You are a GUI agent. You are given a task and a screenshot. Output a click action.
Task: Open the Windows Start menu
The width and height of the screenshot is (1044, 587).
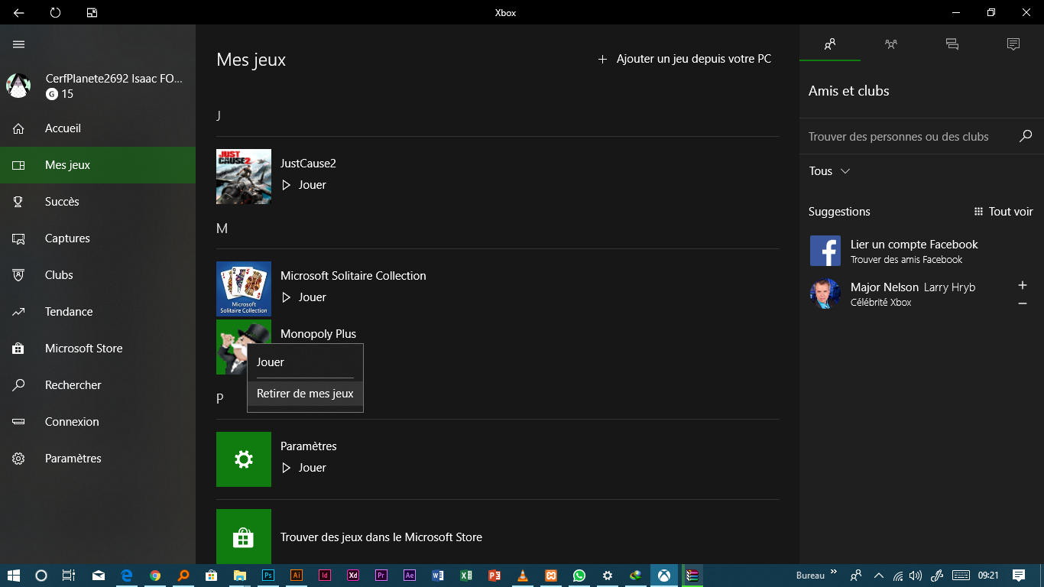click(13, 576)
